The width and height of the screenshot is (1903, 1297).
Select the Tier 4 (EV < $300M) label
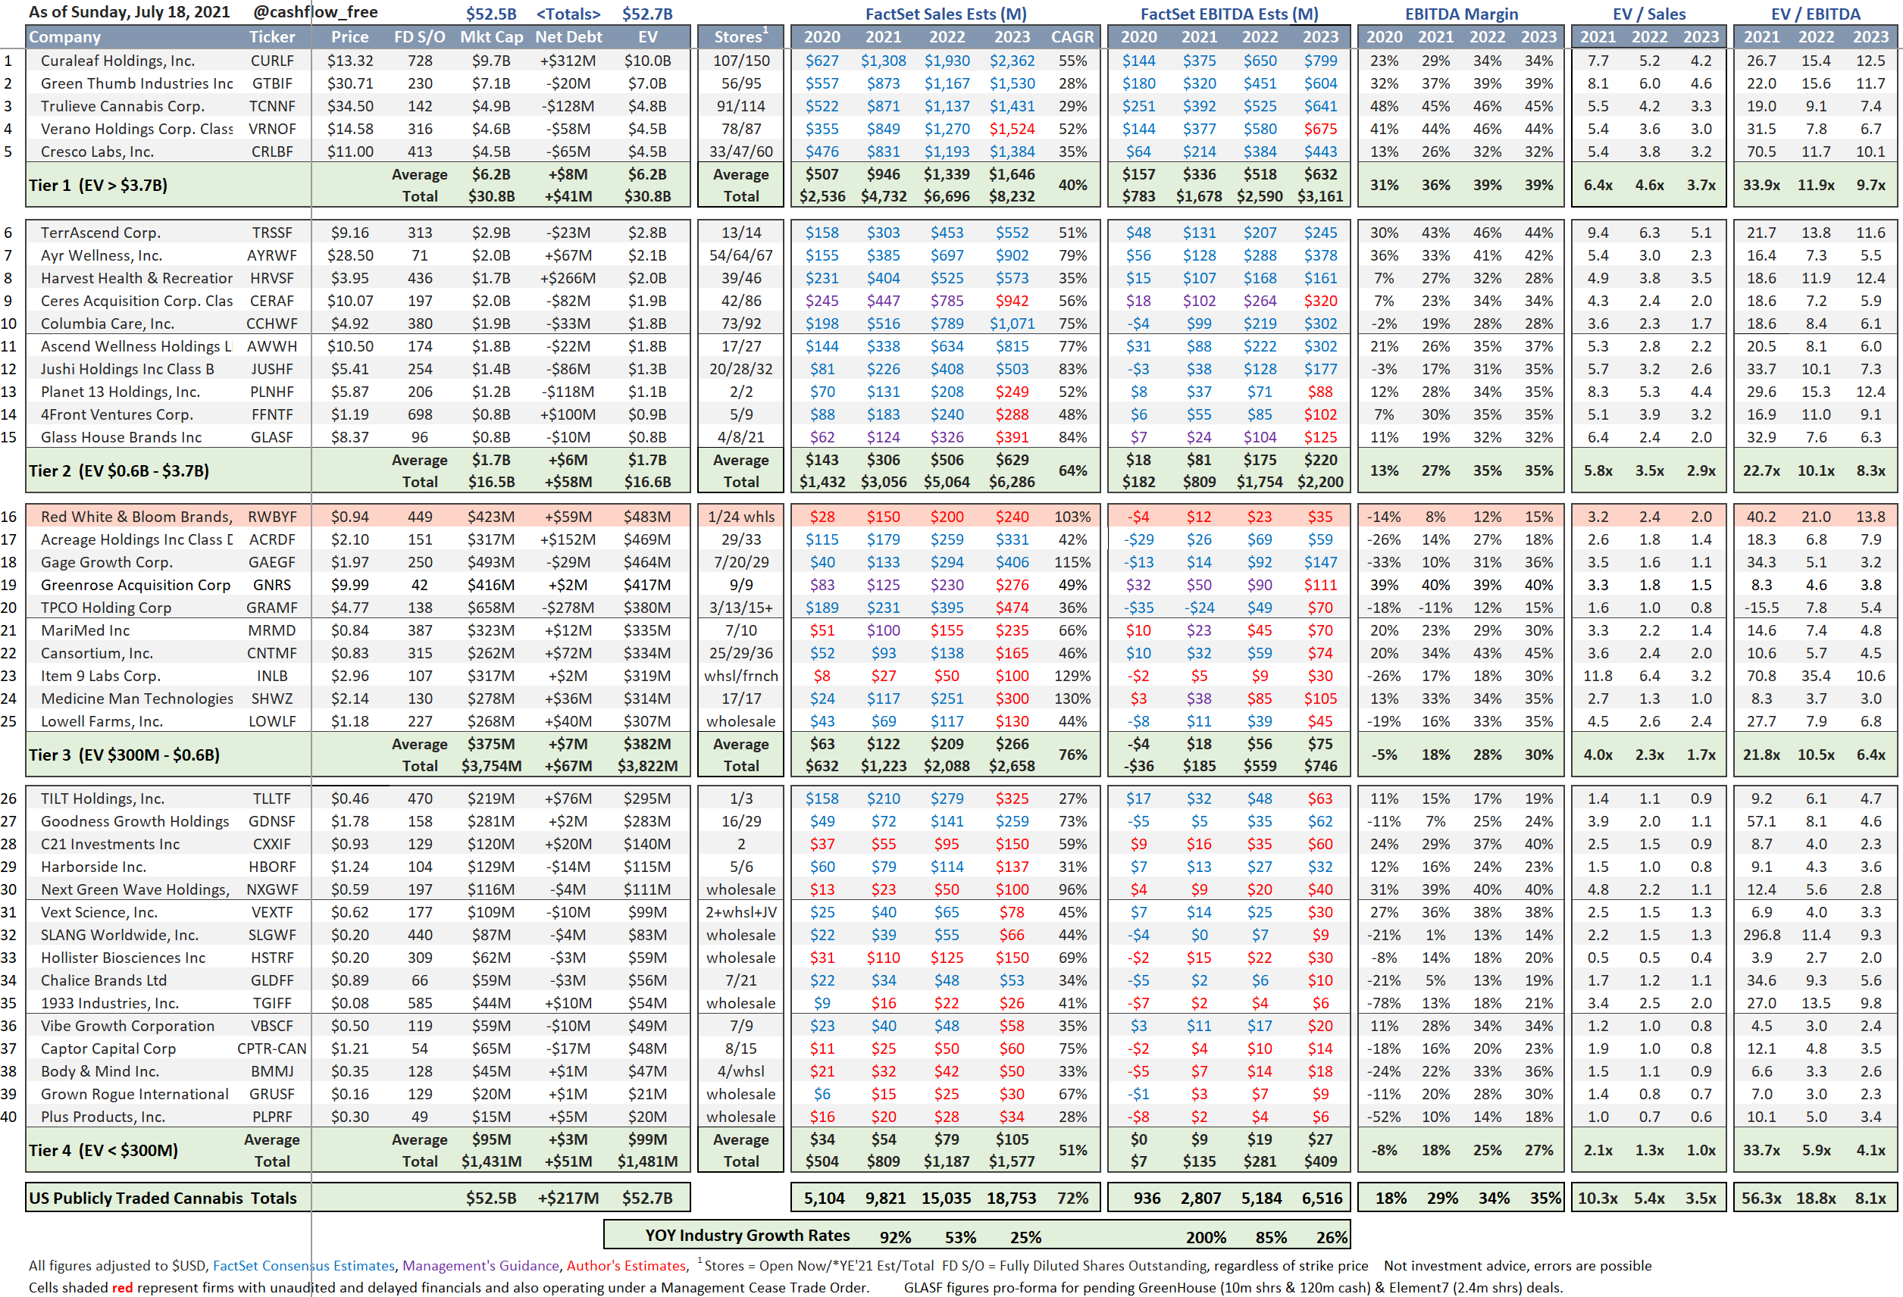pos(103,1150)
